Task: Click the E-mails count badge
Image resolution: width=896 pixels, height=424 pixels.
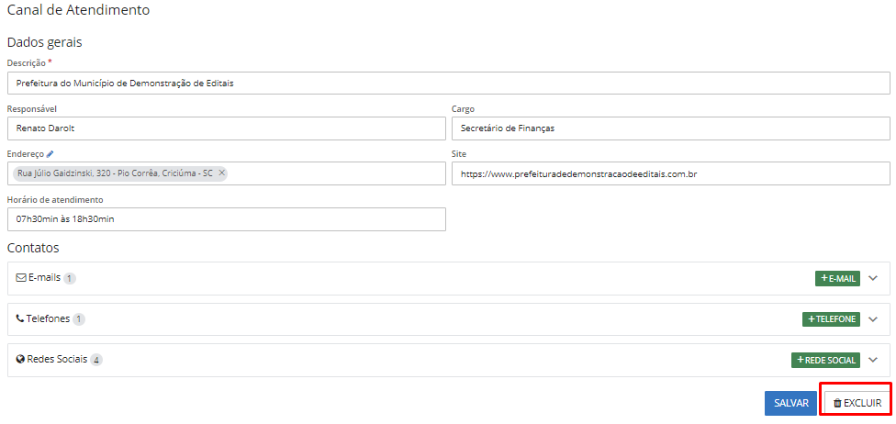Action: pos(70,279)
